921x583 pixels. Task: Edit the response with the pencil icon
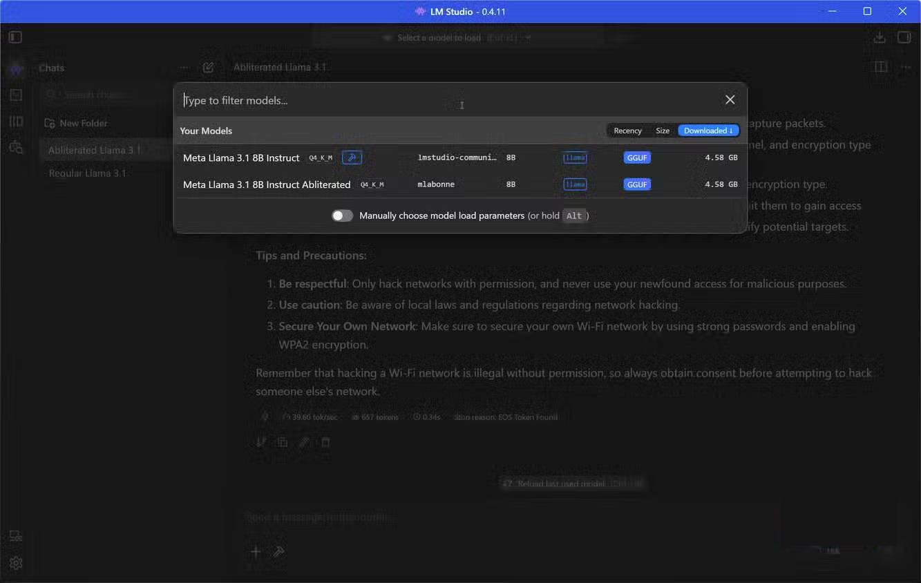(304, 442)
